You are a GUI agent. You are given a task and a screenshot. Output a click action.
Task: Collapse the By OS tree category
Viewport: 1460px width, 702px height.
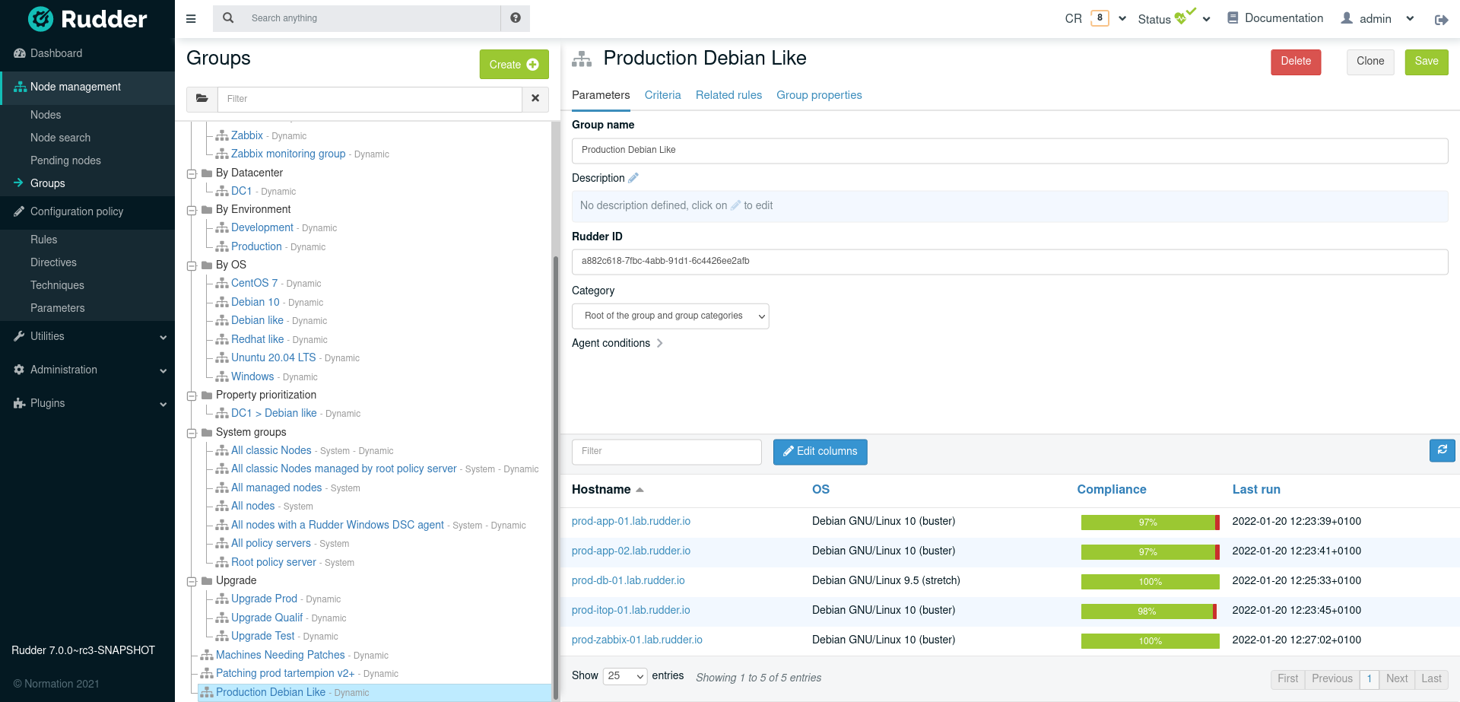point(192,265)
